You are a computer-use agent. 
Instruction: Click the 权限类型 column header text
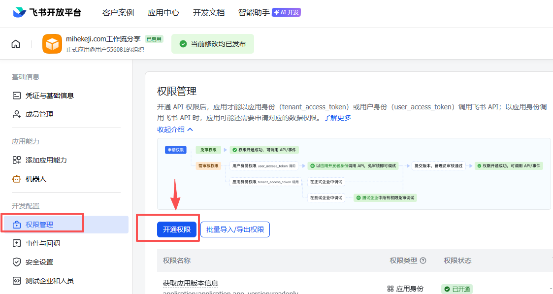(403, 261)
